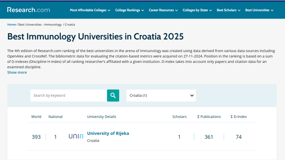
Task: Open Best Scholars menu
Action: [x=228, y=10]
